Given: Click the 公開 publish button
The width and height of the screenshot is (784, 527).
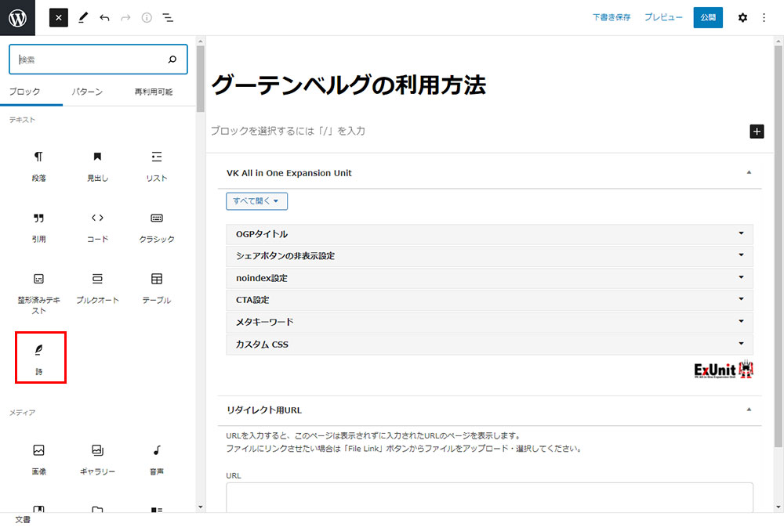Looking at the screenshot, I should click(x=707, y=17).
